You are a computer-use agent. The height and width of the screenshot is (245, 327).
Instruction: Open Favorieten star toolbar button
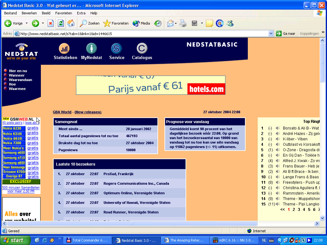click(x=116, y=23)
